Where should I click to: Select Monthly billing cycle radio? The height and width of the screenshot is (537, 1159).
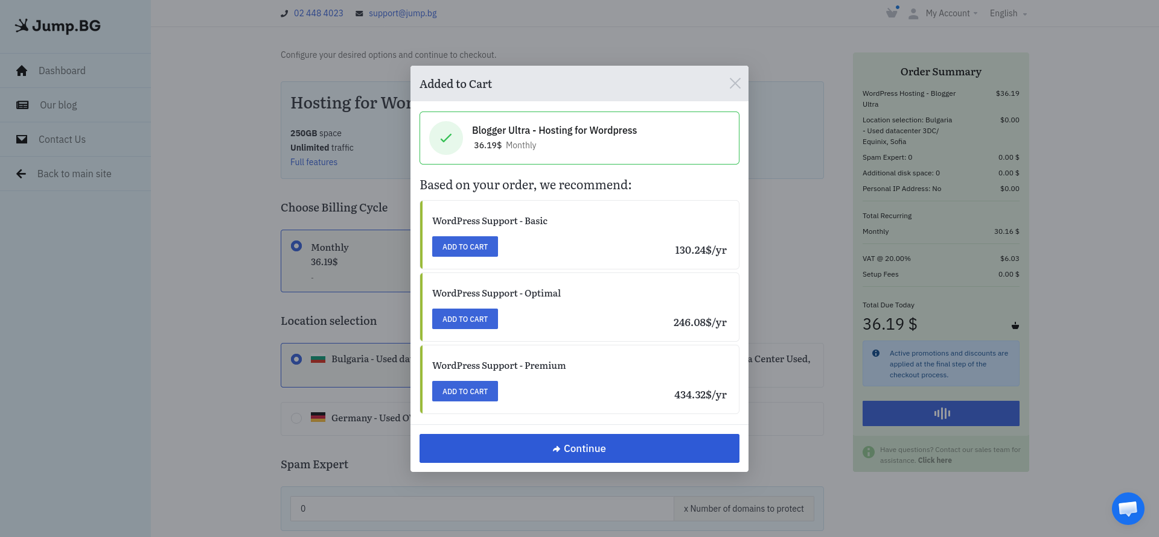click(296, 246)
